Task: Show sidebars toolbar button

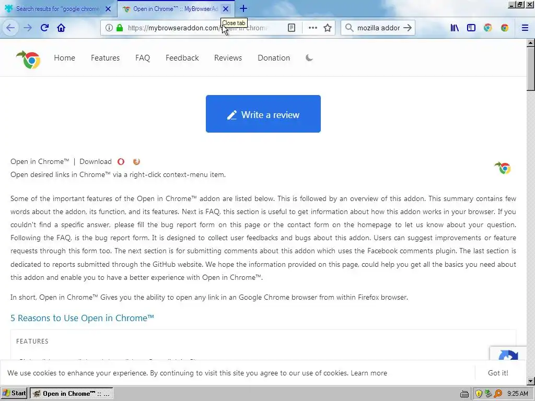Action: pyautogui.click(x=471, y=28)
